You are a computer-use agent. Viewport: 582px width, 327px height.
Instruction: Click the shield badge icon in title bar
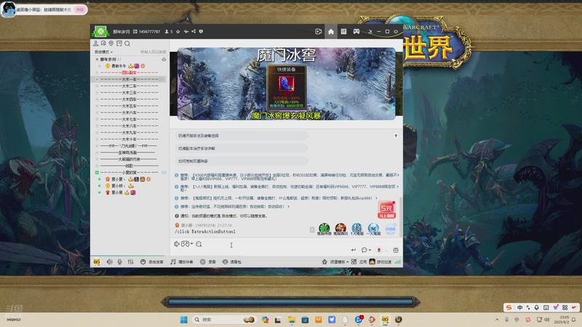[201, 31]
